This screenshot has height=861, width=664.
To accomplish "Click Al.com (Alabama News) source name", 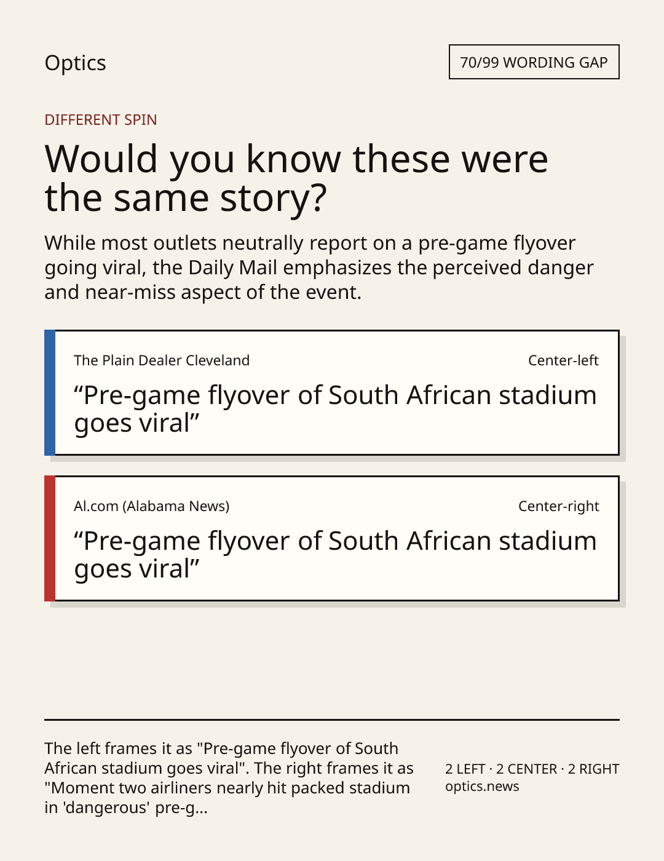I will coord(151,506).
